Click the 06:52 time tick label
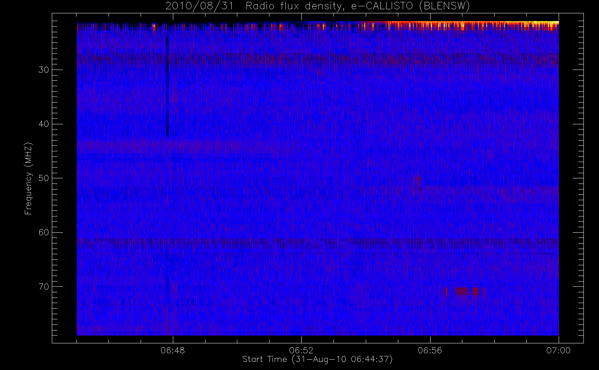 [301, 350]
